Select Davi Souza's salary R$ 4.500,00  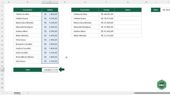click(50, 61)
